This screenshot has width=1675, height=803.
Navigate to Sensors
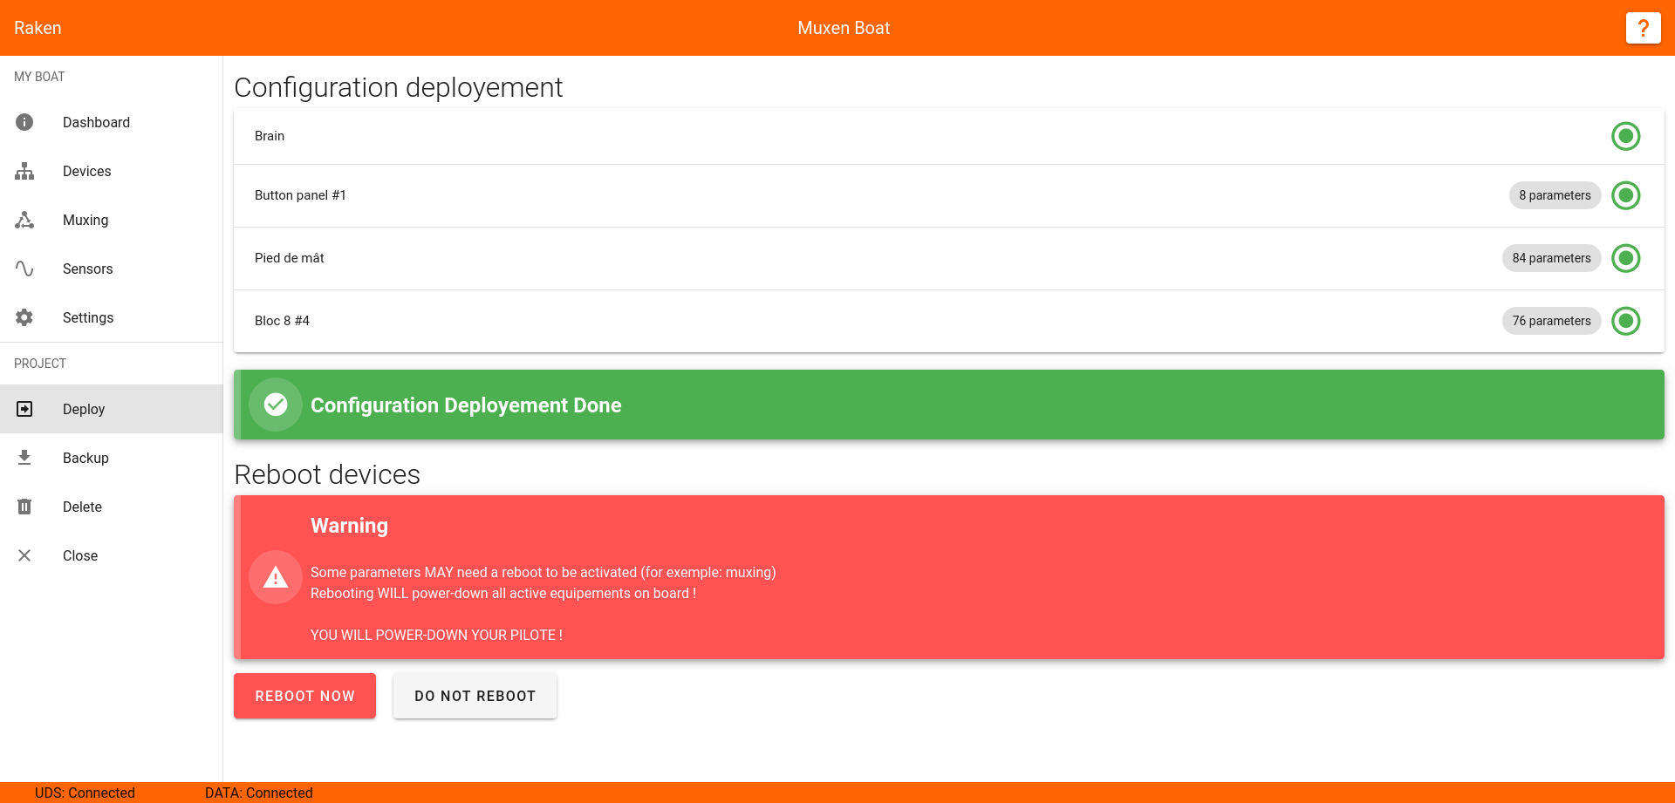112,269
